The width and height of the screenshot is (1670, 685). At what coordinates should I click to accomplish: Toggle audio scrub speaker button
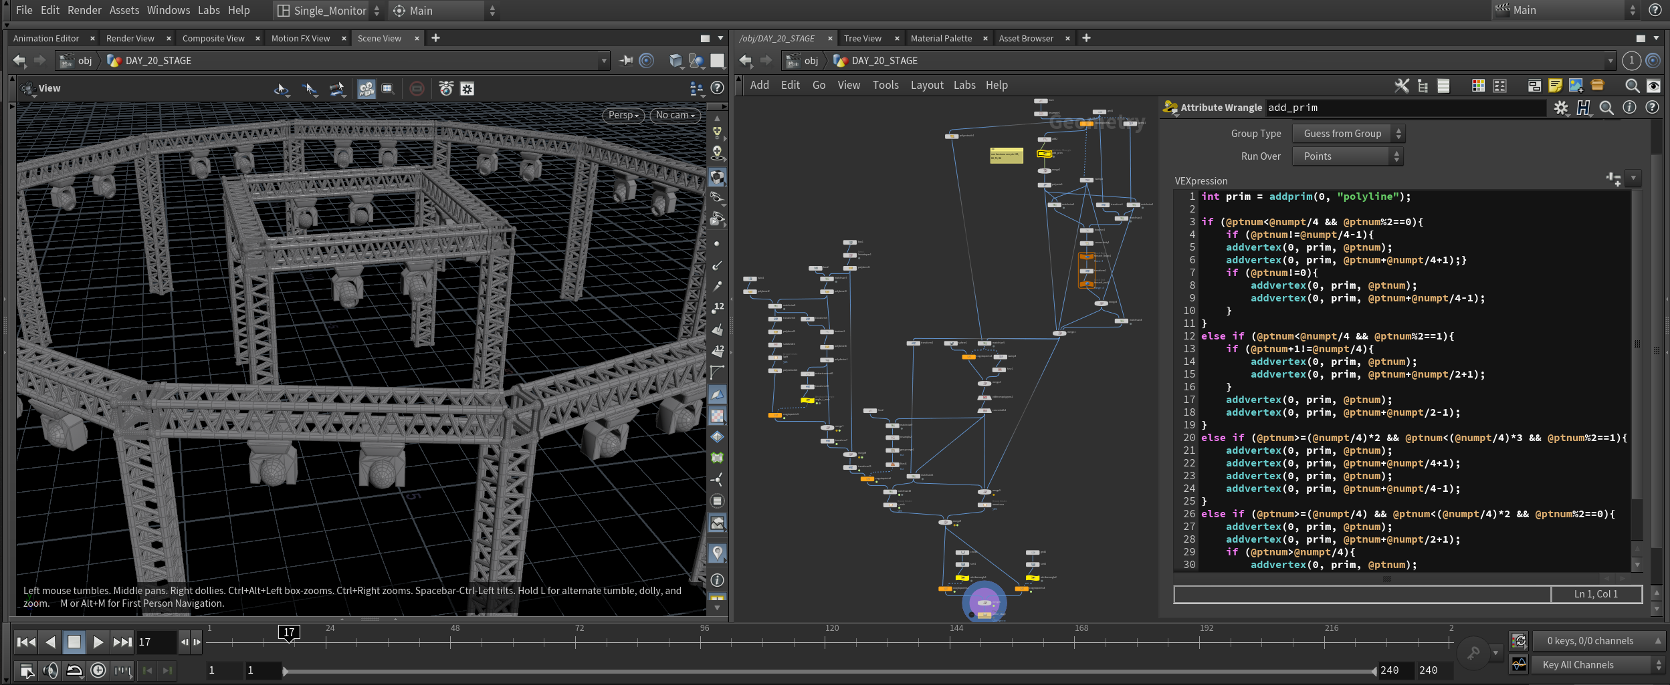[50, 670]
